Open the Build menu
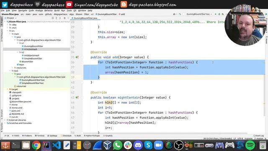The height and width of the screenshot is (151, 268). [x=57, y=10]
